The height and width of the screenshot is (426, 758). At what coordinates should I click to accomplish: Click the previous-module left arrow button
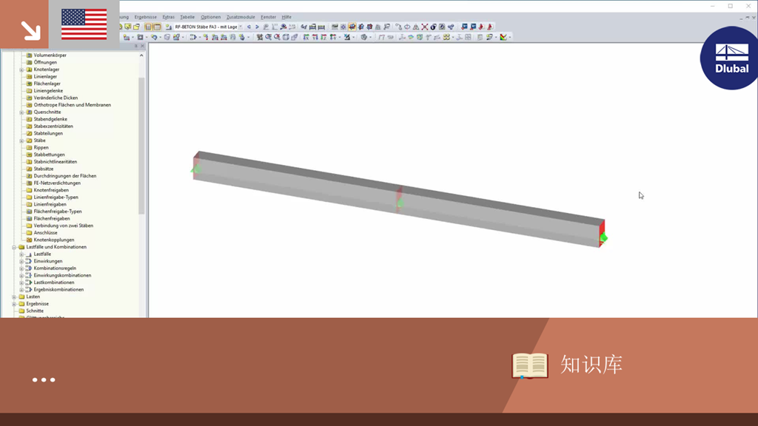(249, 27)
